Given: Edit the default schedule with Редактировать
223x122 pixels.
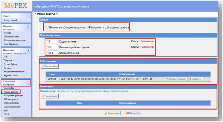Looking at the screenshot, I should [176, 79].
